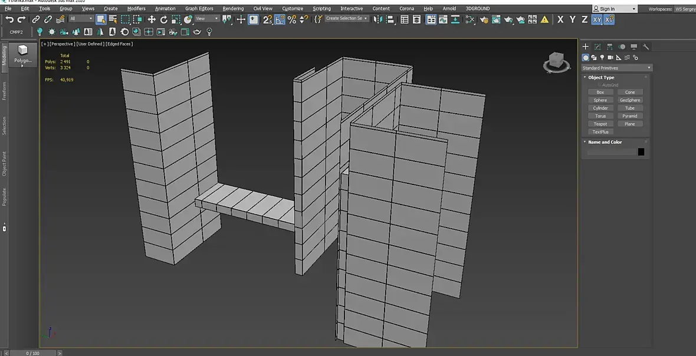Click the Mirror tool icon

tap(378, 19)
